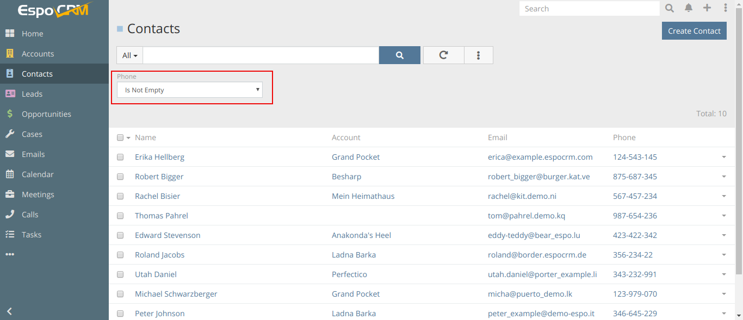Screen dimensions: 743x320
Task: Select the Thomas Pahrel row checkbox
Action: (x=120, y=216)
